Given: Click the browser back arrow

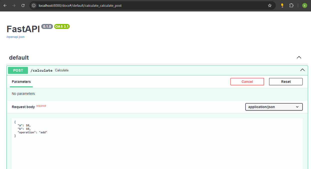Looking at the screenshot, I should point(5,5).
